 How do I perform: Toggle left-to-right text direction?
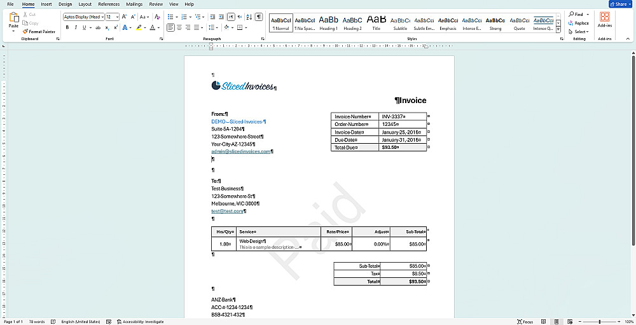[x=231, y=17]
